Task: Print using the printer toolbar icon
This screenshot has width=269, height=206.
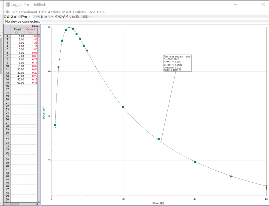Action: click(x=15, y=17)
